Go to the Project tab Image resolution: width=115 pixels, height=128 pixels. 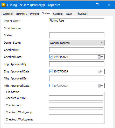click(x=34, y=14)
